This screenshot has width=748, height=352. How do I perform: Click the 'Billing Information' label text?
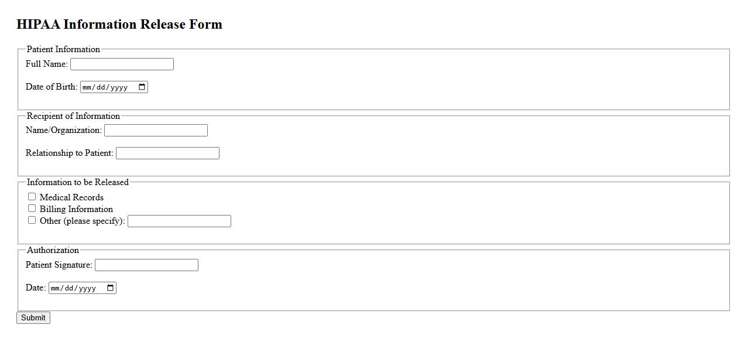pos(76,209)
